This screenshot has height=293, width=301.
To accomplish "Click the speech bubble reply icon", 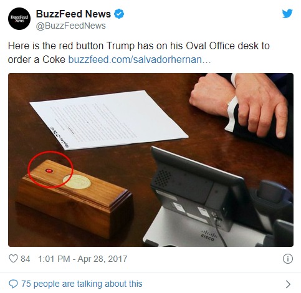I will [13, 284].
